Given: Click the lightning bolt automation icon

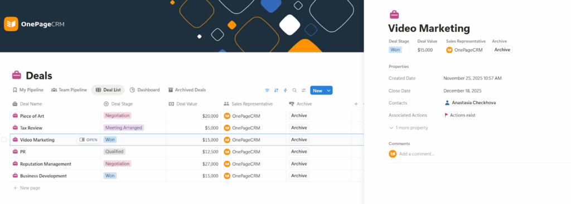Looking at the screenshot, I should click(285, 91).
